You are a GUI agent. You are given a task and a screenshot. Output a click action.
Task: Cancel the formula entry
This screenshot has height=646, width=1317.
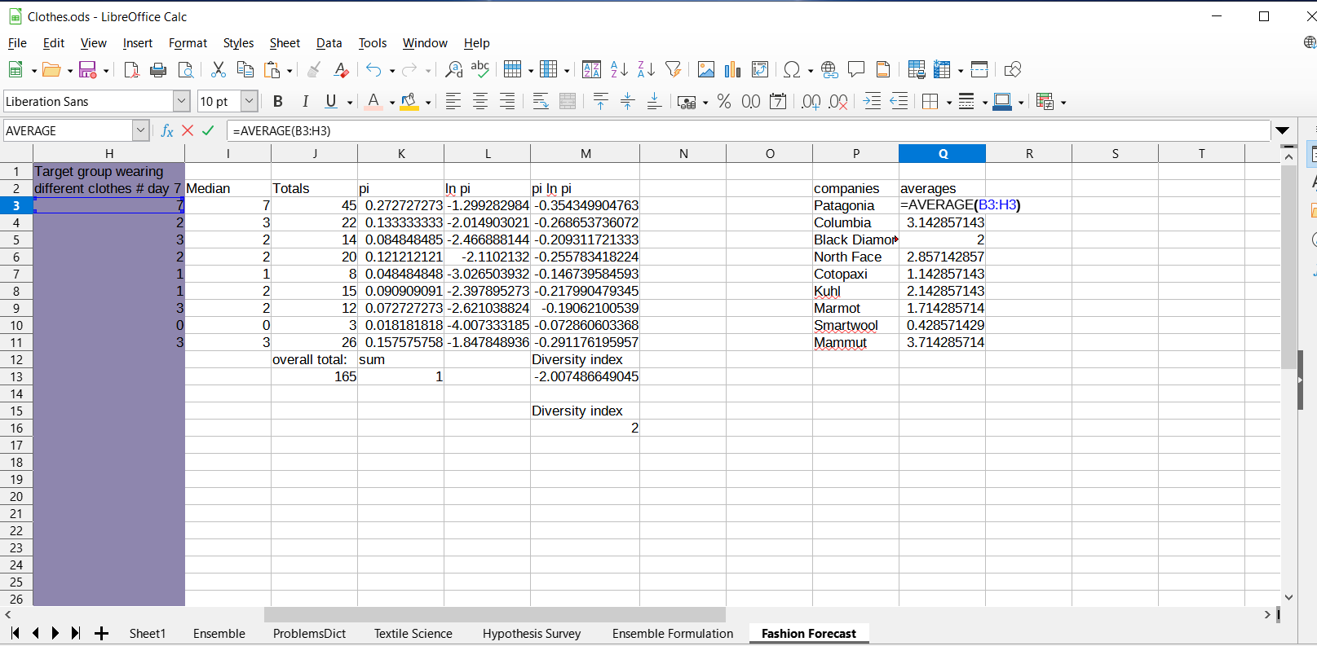point(188,130)
